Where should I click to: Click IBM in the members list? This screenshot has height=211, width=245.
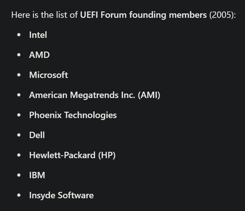point(37,175)
